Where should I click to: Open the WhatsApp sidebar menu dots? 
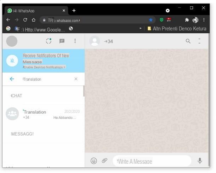point(75,41)
